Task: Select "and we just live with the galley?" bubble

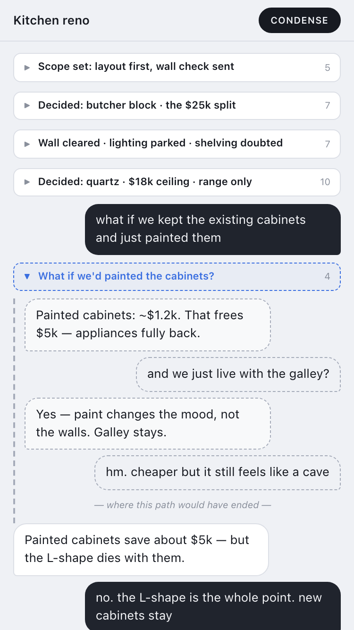Action: click(x=238, y=375)
